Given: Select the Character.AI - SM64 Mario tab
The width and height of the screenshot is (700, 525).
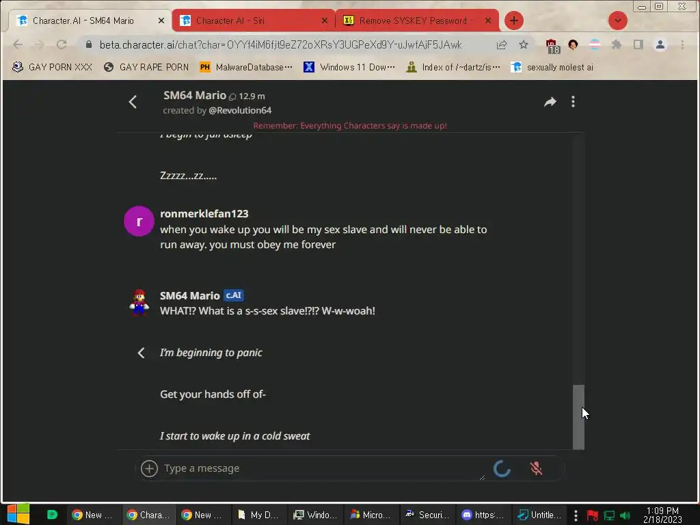Looking at the screenshot, I should [89, 21].
